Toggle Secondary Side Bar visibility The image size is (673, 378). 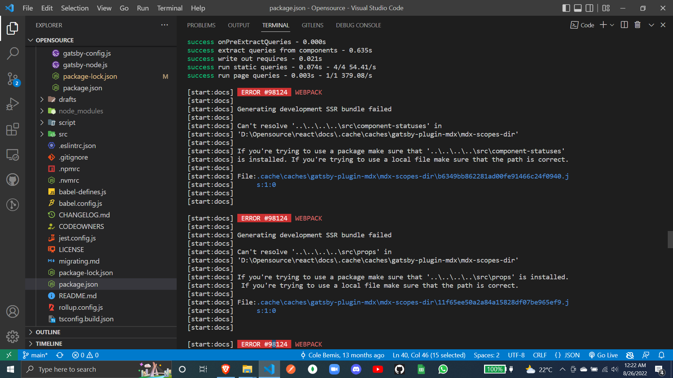tap(590, 8)
